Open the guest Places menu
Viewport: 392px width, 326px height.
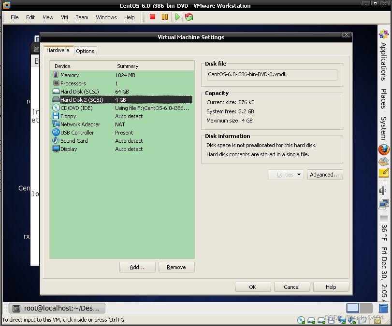[384, 99]
